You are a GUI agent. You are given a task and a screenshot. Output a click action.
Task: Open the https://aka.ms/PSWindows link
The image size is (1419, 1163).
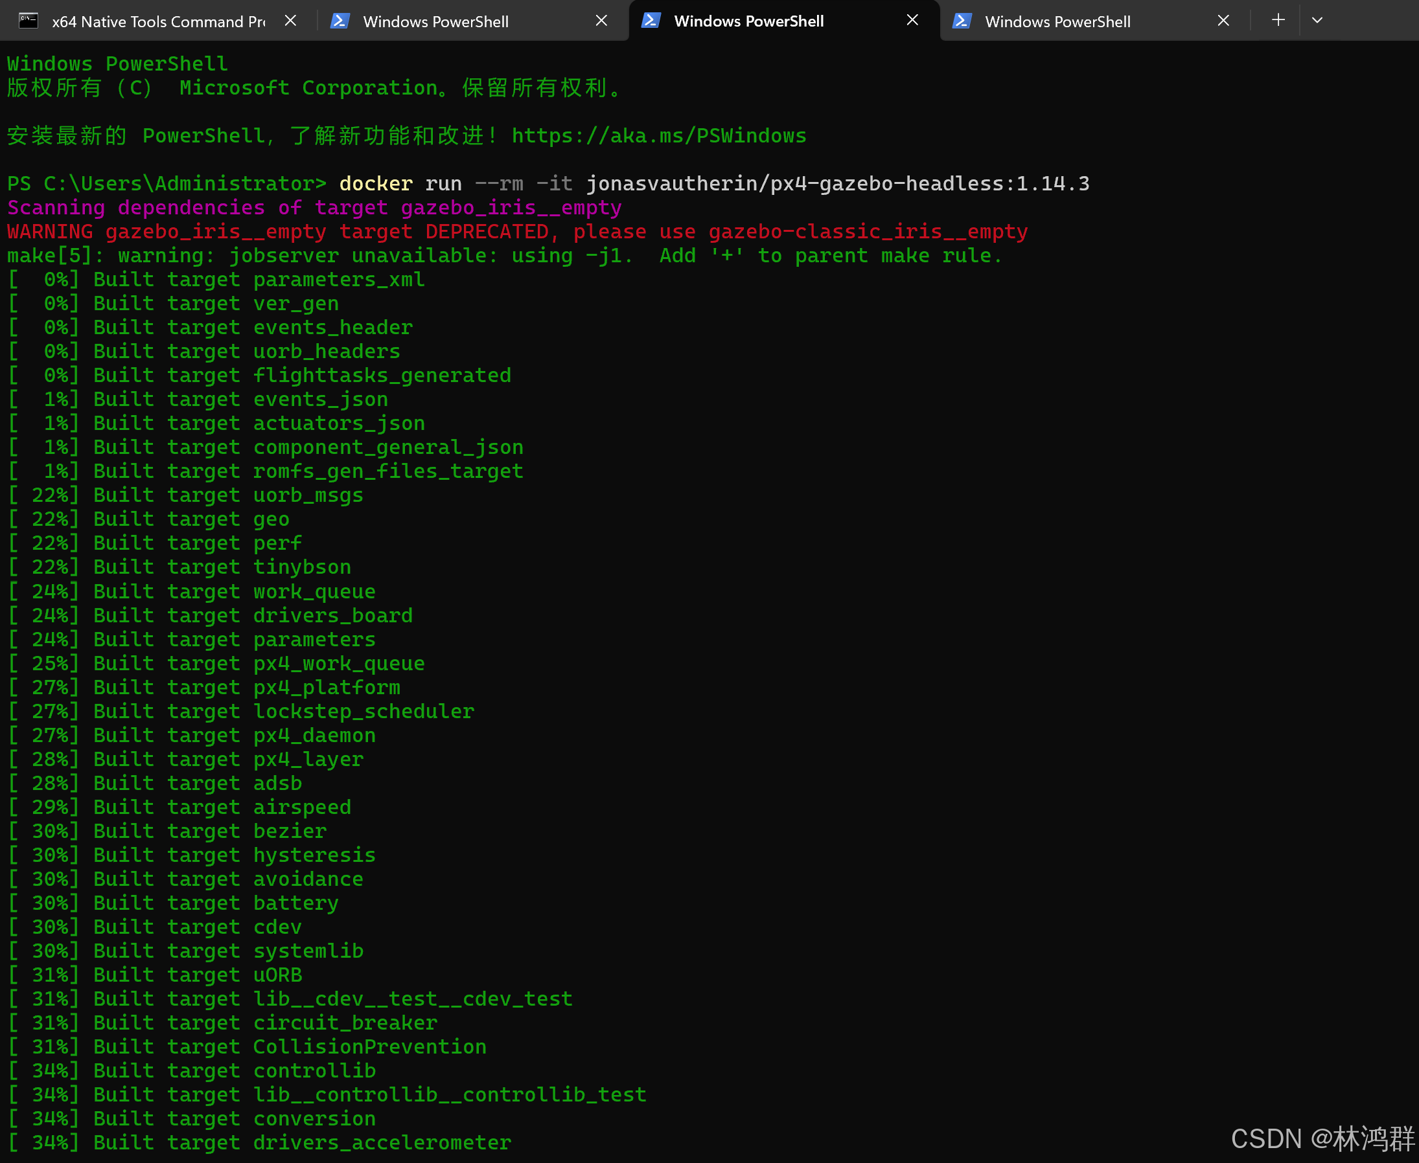pos(659,136)
